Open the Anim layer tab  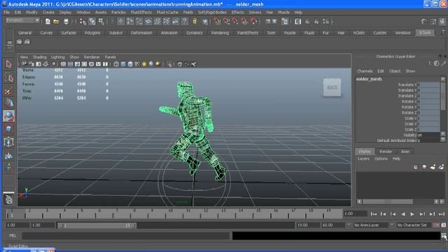405,151
